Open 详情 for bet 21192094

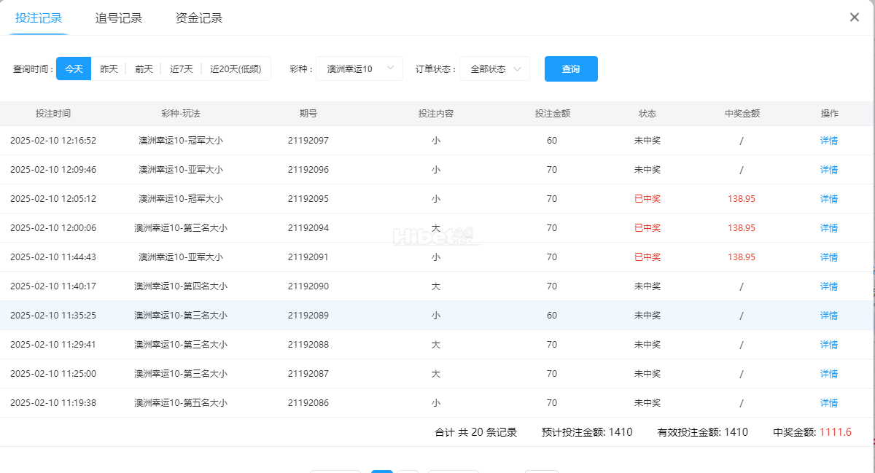(829, 228)
